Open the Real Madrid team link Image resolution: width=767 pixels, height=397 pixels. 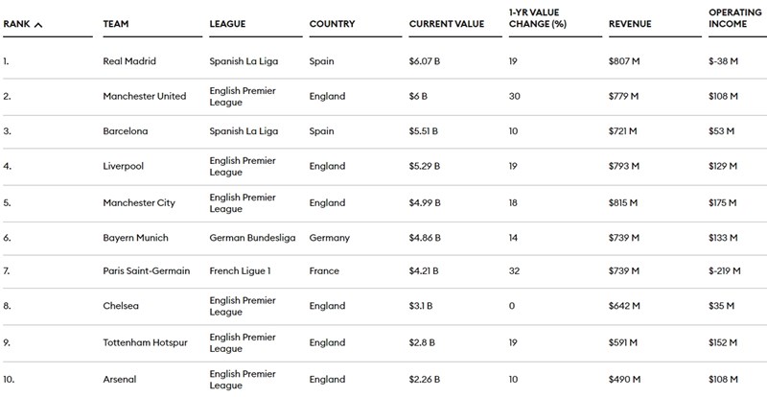[129, 61]
